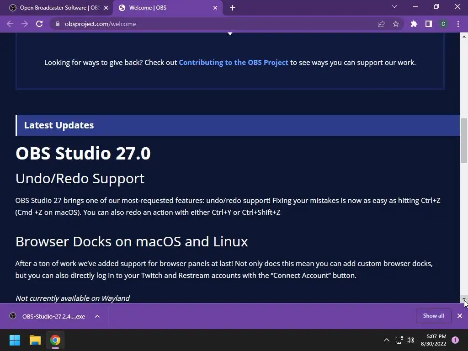Image resolution: width=468 pixels, height=351 pixels.
Task: Toggle the browser side panel icon
Action: pos(429,24)
